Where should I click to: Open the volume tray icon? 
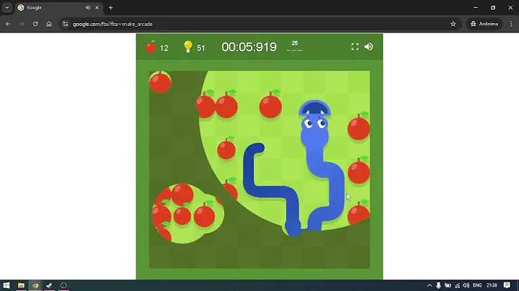pos(466,285)
